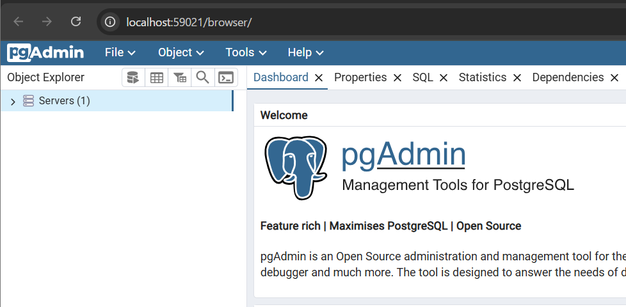Go back with browser back arrow
This screenshot has width=626, height=307.
tap(19, 22)
